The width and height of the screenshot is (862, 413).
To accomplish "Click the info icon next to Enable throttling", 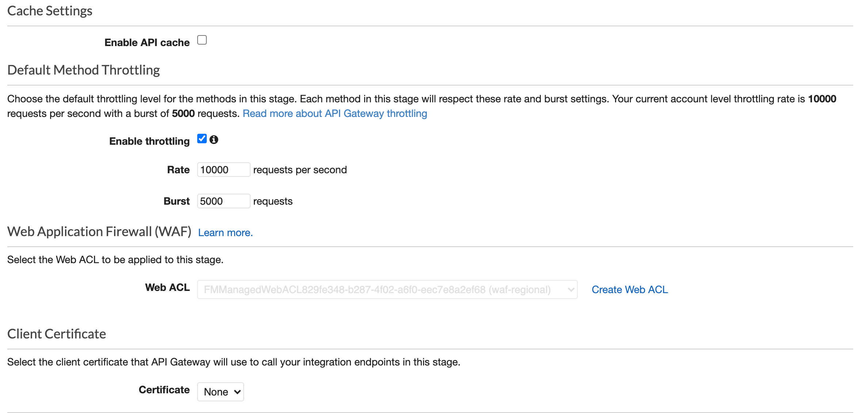I will [214, 139].
